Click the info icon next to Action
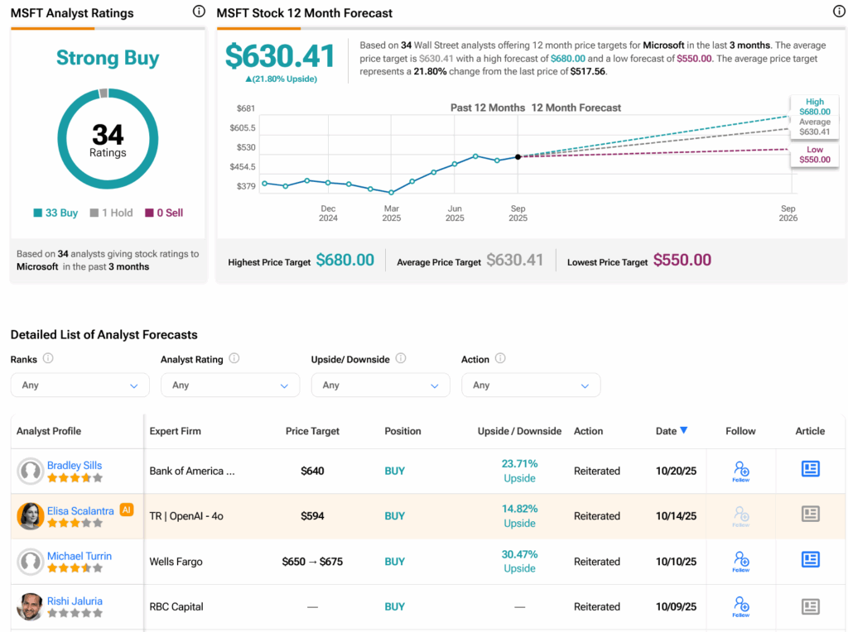Viewport: 848px width, 632px height. 500,359
